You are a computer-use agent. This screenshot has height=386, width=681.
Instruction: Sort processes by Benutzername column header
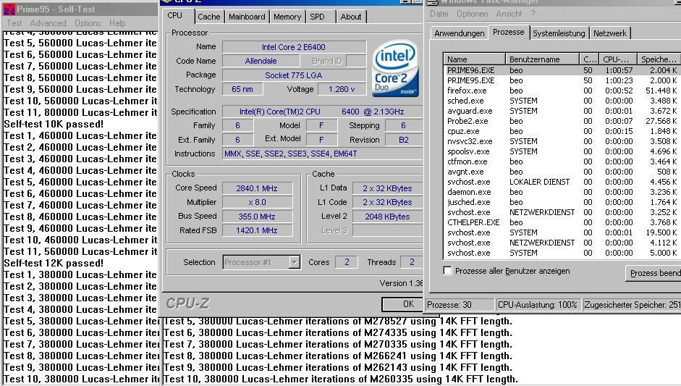(x=543, y=59)
